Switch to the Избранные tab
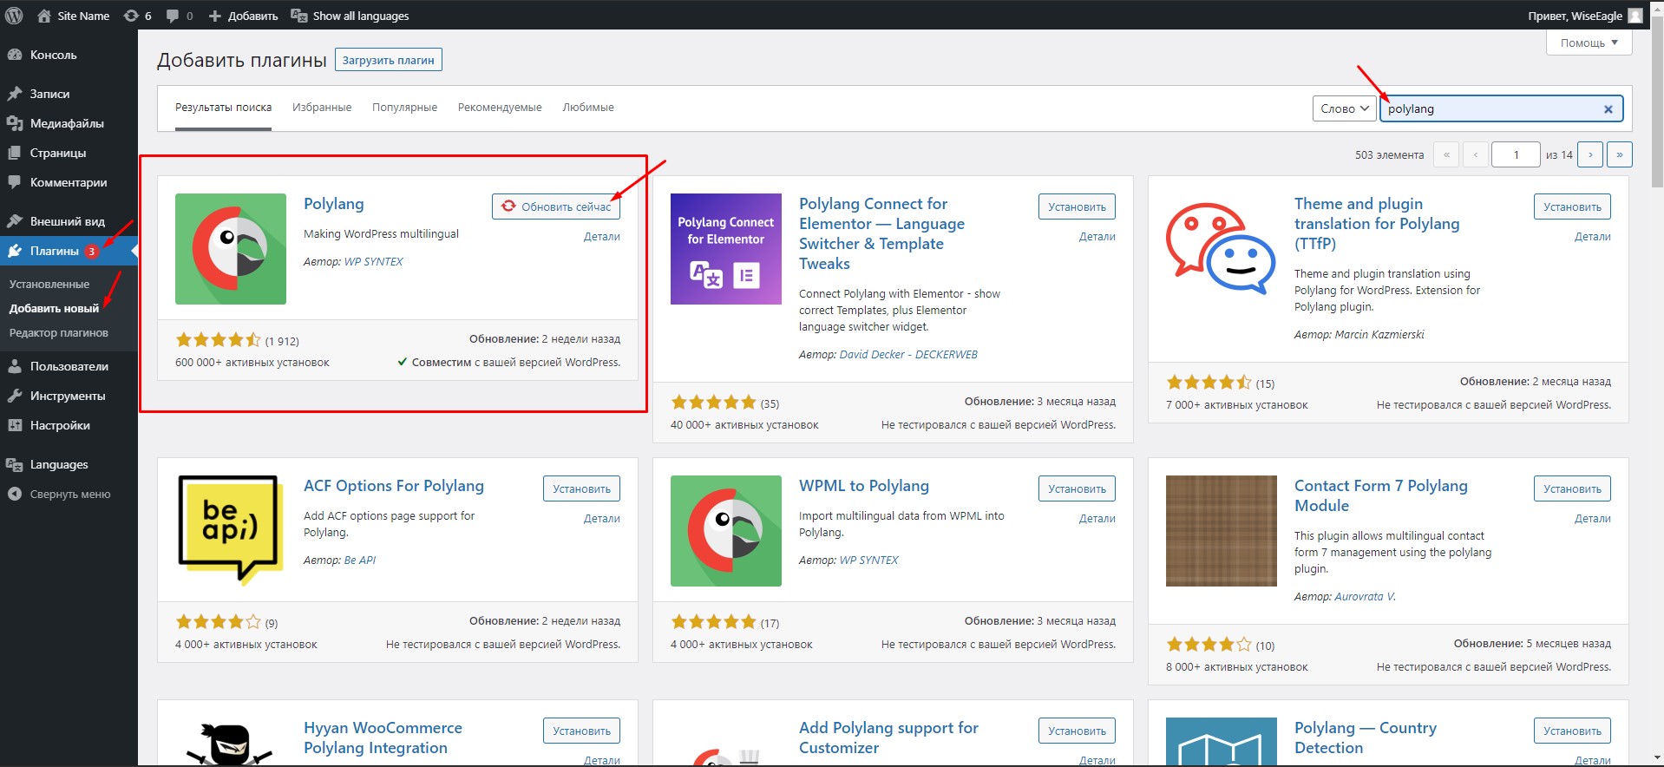 [x=322, y=108]
